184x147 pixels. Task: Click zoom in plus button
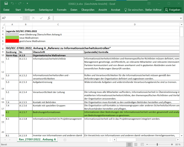click(x=172, y=144)
